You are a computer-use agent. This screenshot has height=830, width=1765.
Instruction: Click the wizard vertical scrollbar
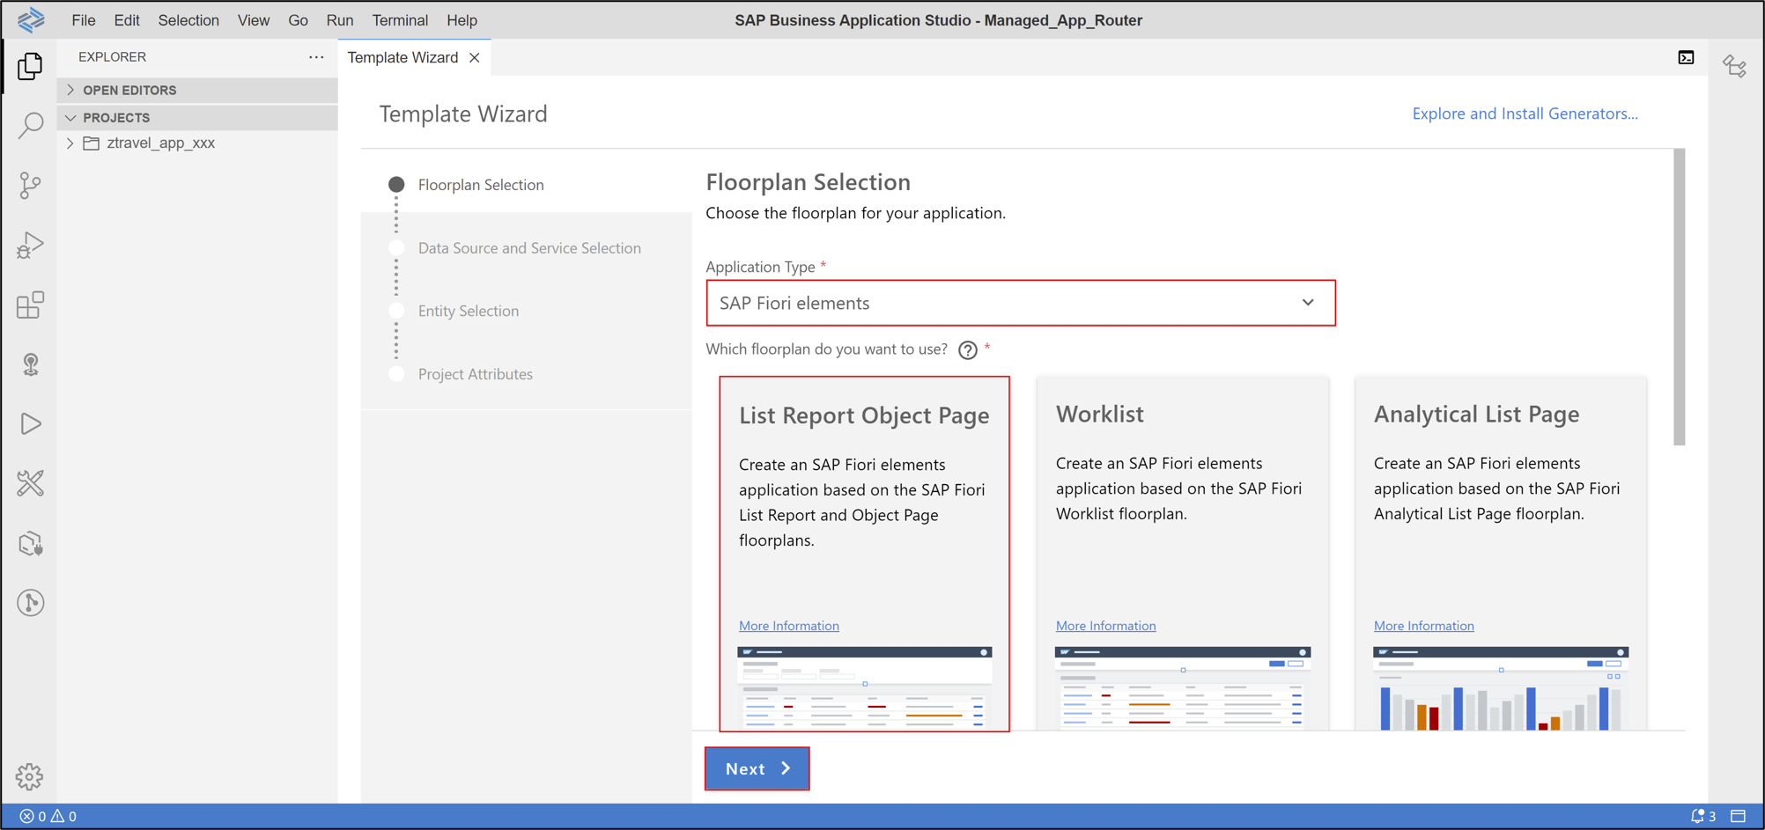[x=1680, y=297]
